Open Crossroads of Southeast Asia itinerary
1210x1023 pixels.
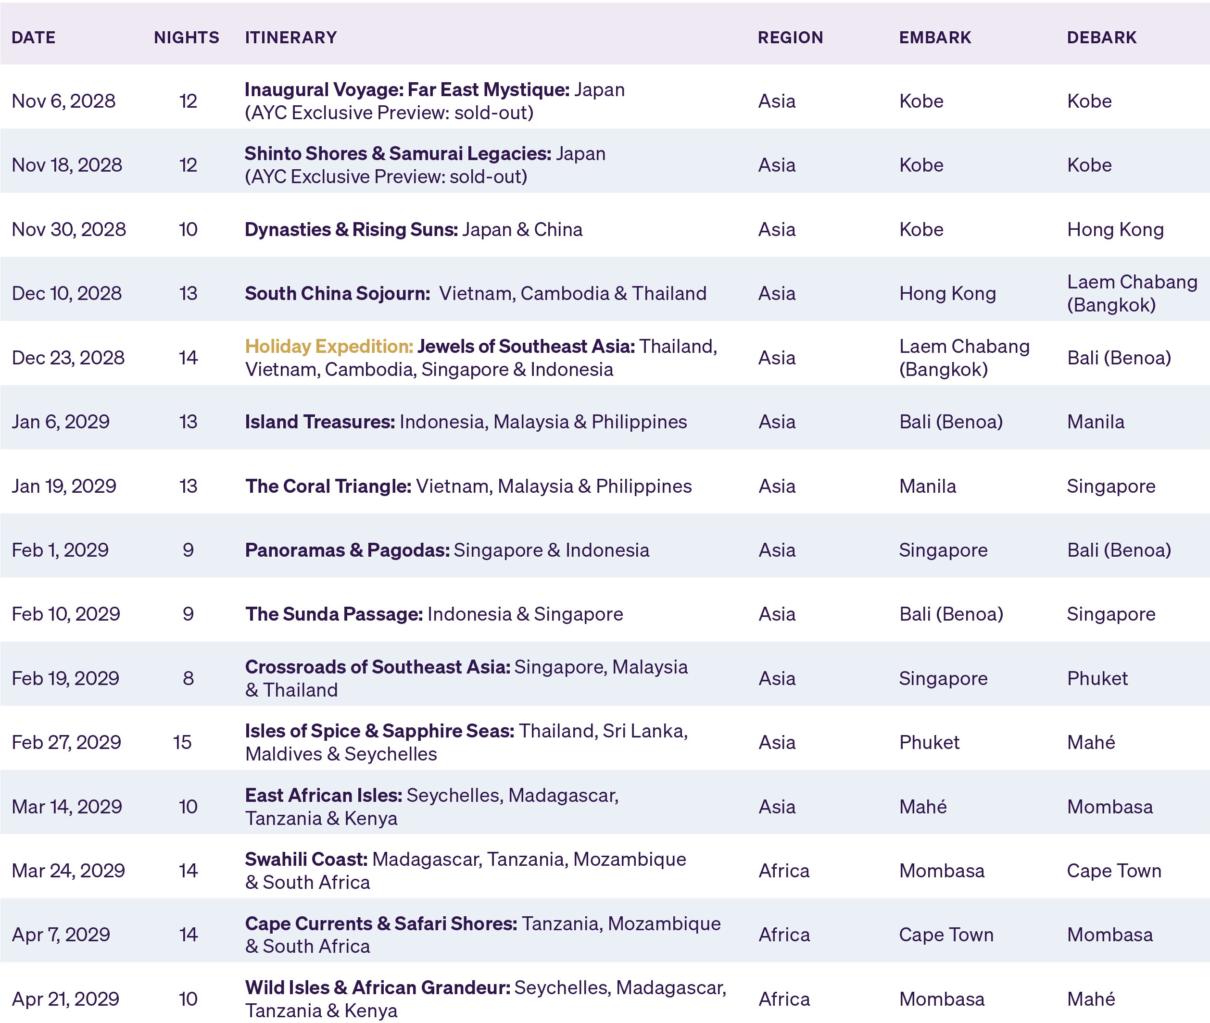click(377, 667)
